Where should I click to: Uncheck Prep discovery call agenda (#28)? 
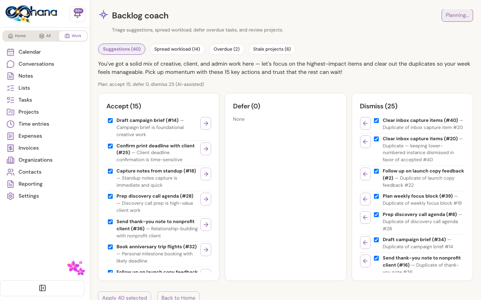(x=110, y=196)
